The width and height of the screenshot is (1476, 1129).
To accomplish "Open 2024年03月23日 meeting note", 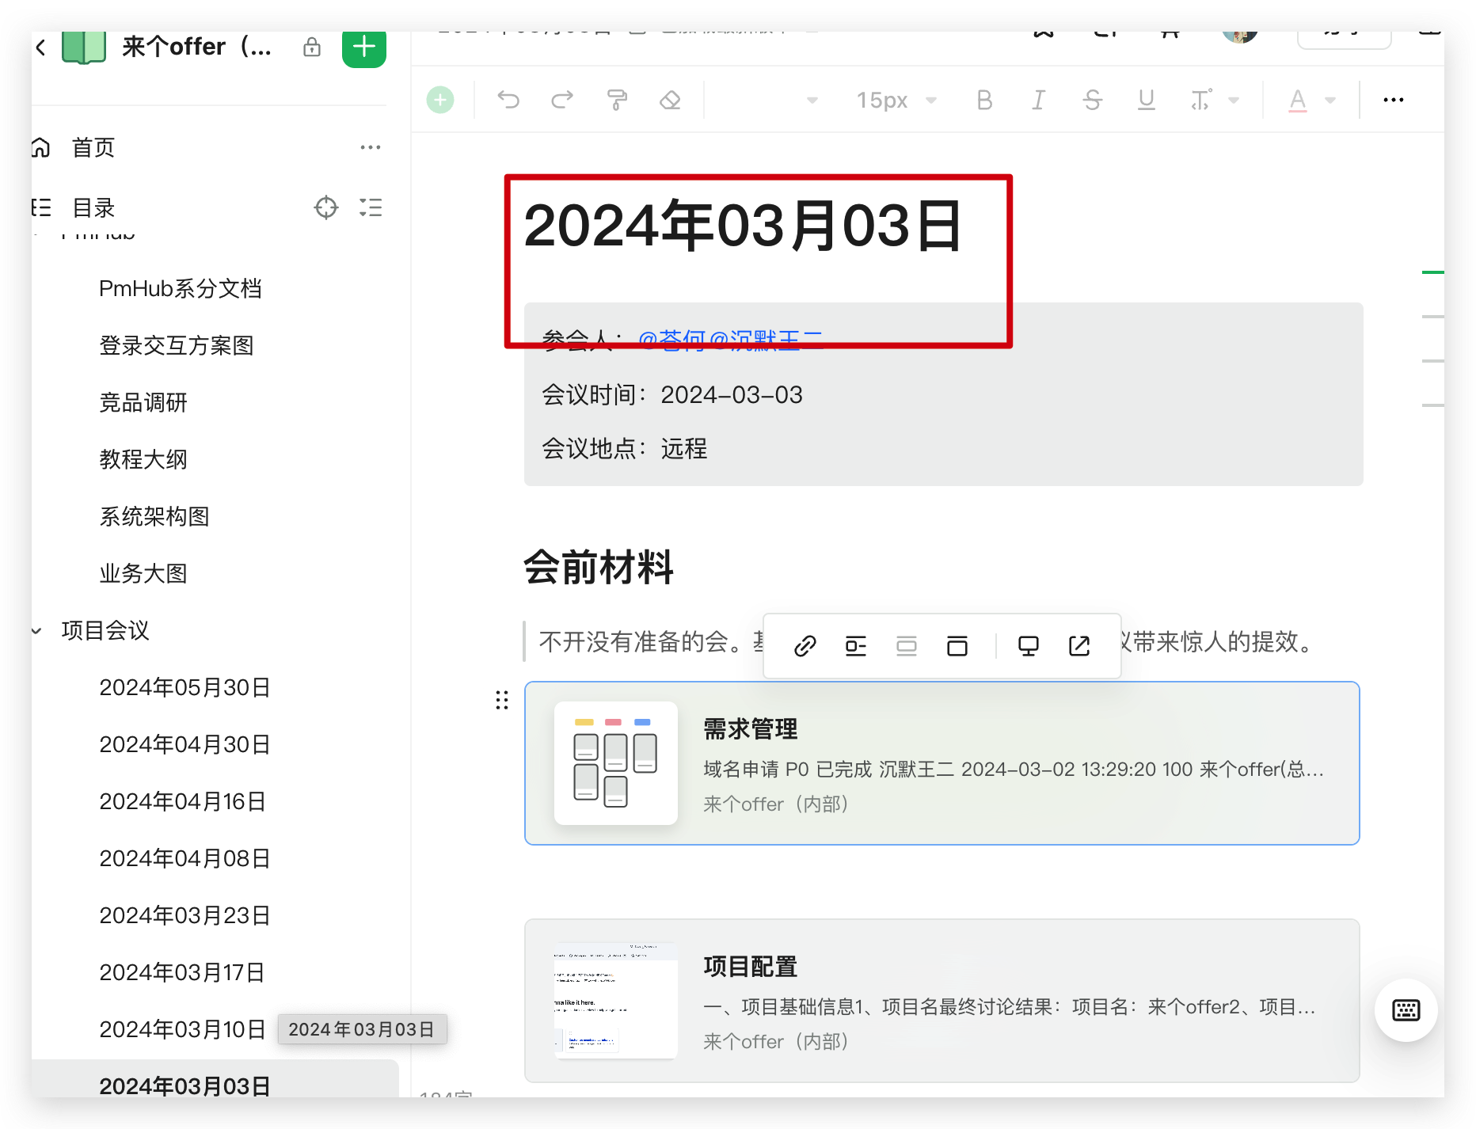I will tap(184, 915).
